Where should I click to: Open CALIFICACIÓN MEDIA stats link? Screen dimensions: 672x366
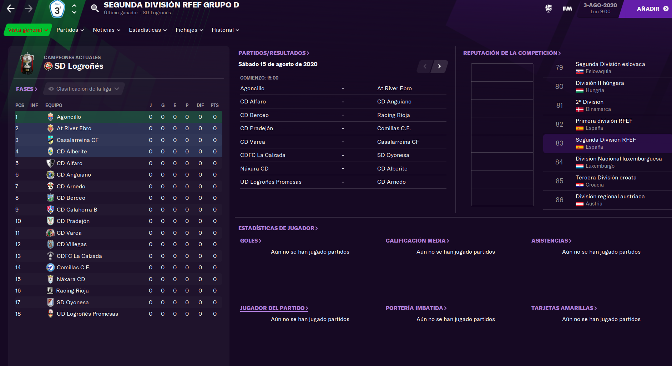click(x=418, y=241)
